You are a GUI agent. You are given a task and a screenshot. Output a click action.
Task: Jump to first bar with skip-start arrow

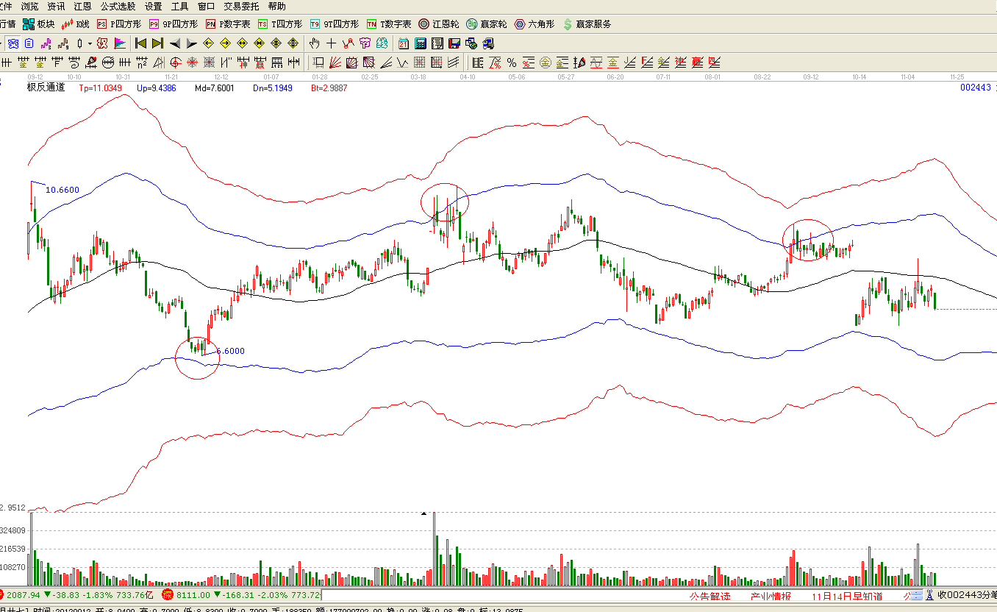141,43
